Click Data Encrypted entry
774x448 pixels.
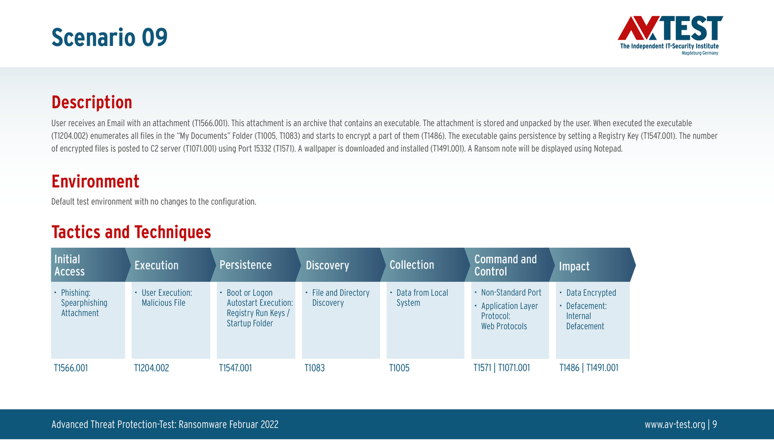pyautogui.click(x=591, y=293)
